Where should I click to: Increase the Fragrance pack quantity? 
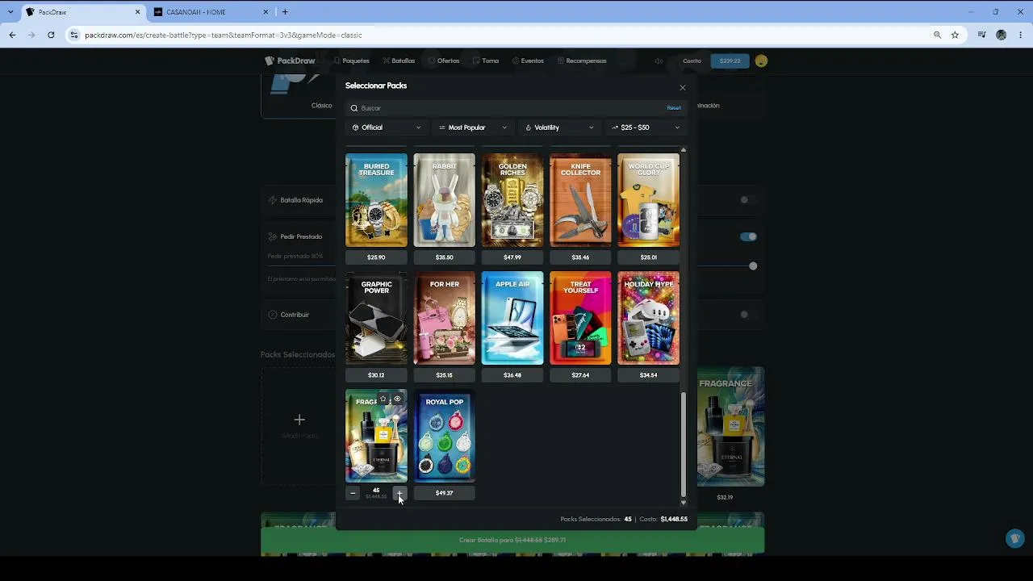[399, 493]
